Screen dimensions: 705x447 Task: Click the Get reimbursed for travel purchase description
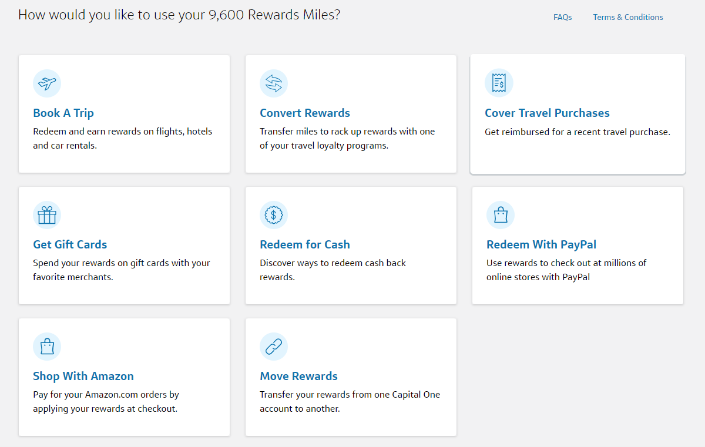(577, 132)
